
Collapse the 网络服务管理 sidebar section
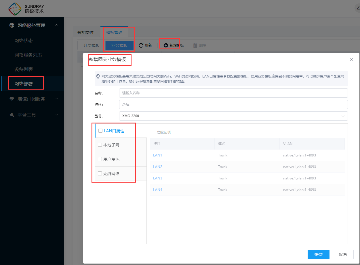(57, 25)
